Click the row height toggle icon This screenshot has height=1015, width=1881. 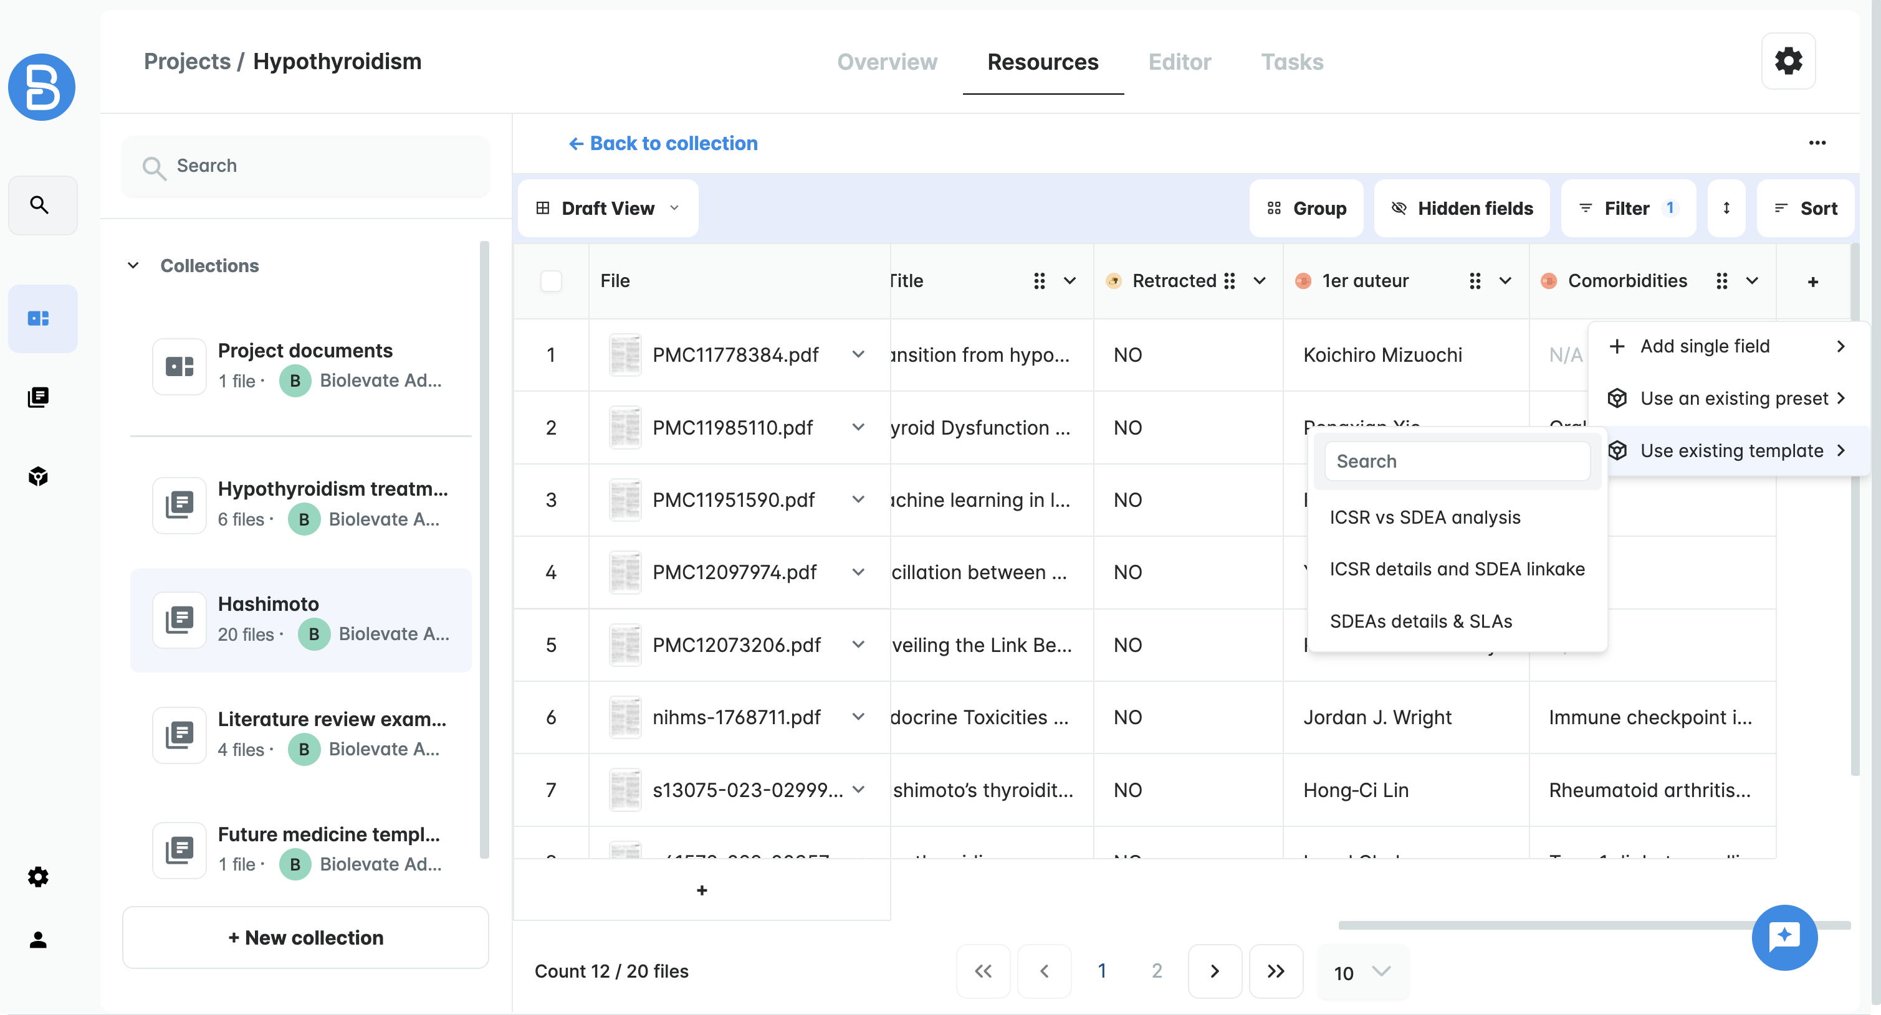(x=1726, y=209)
